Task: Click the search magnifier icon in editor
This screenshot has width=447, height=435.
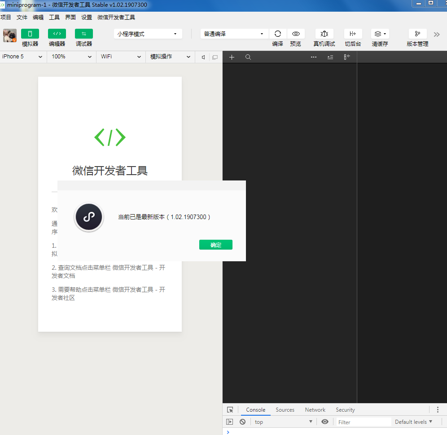Action: 248,57
